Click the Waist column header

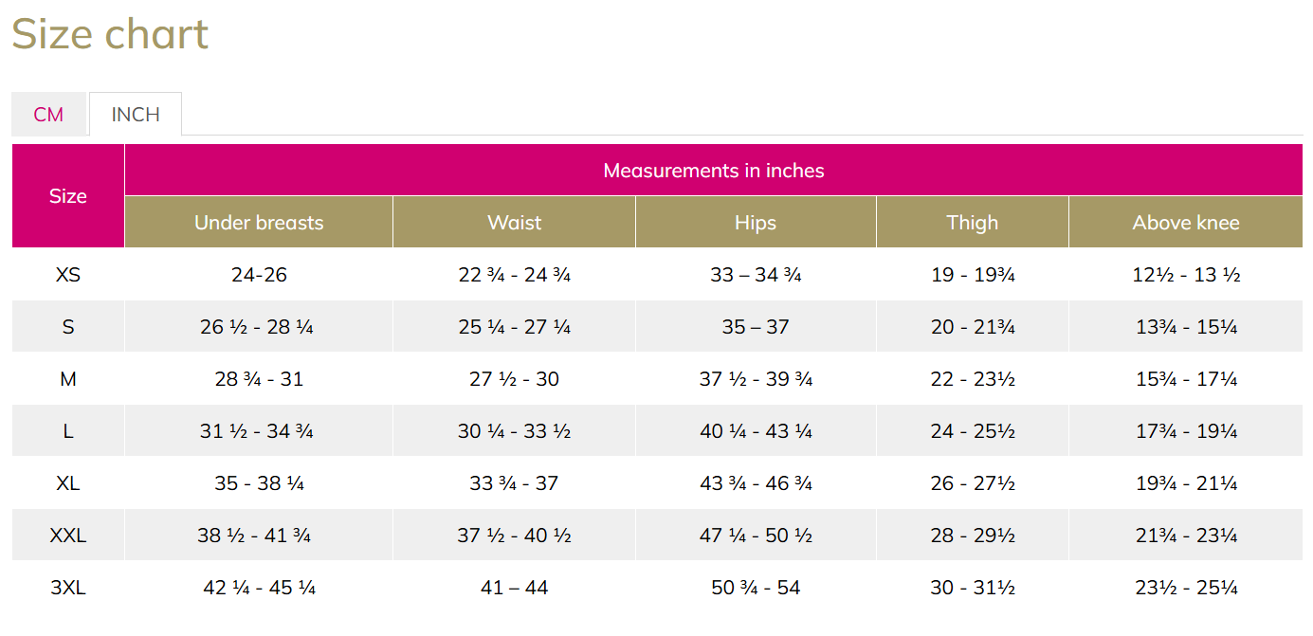[x=515, y=223]
